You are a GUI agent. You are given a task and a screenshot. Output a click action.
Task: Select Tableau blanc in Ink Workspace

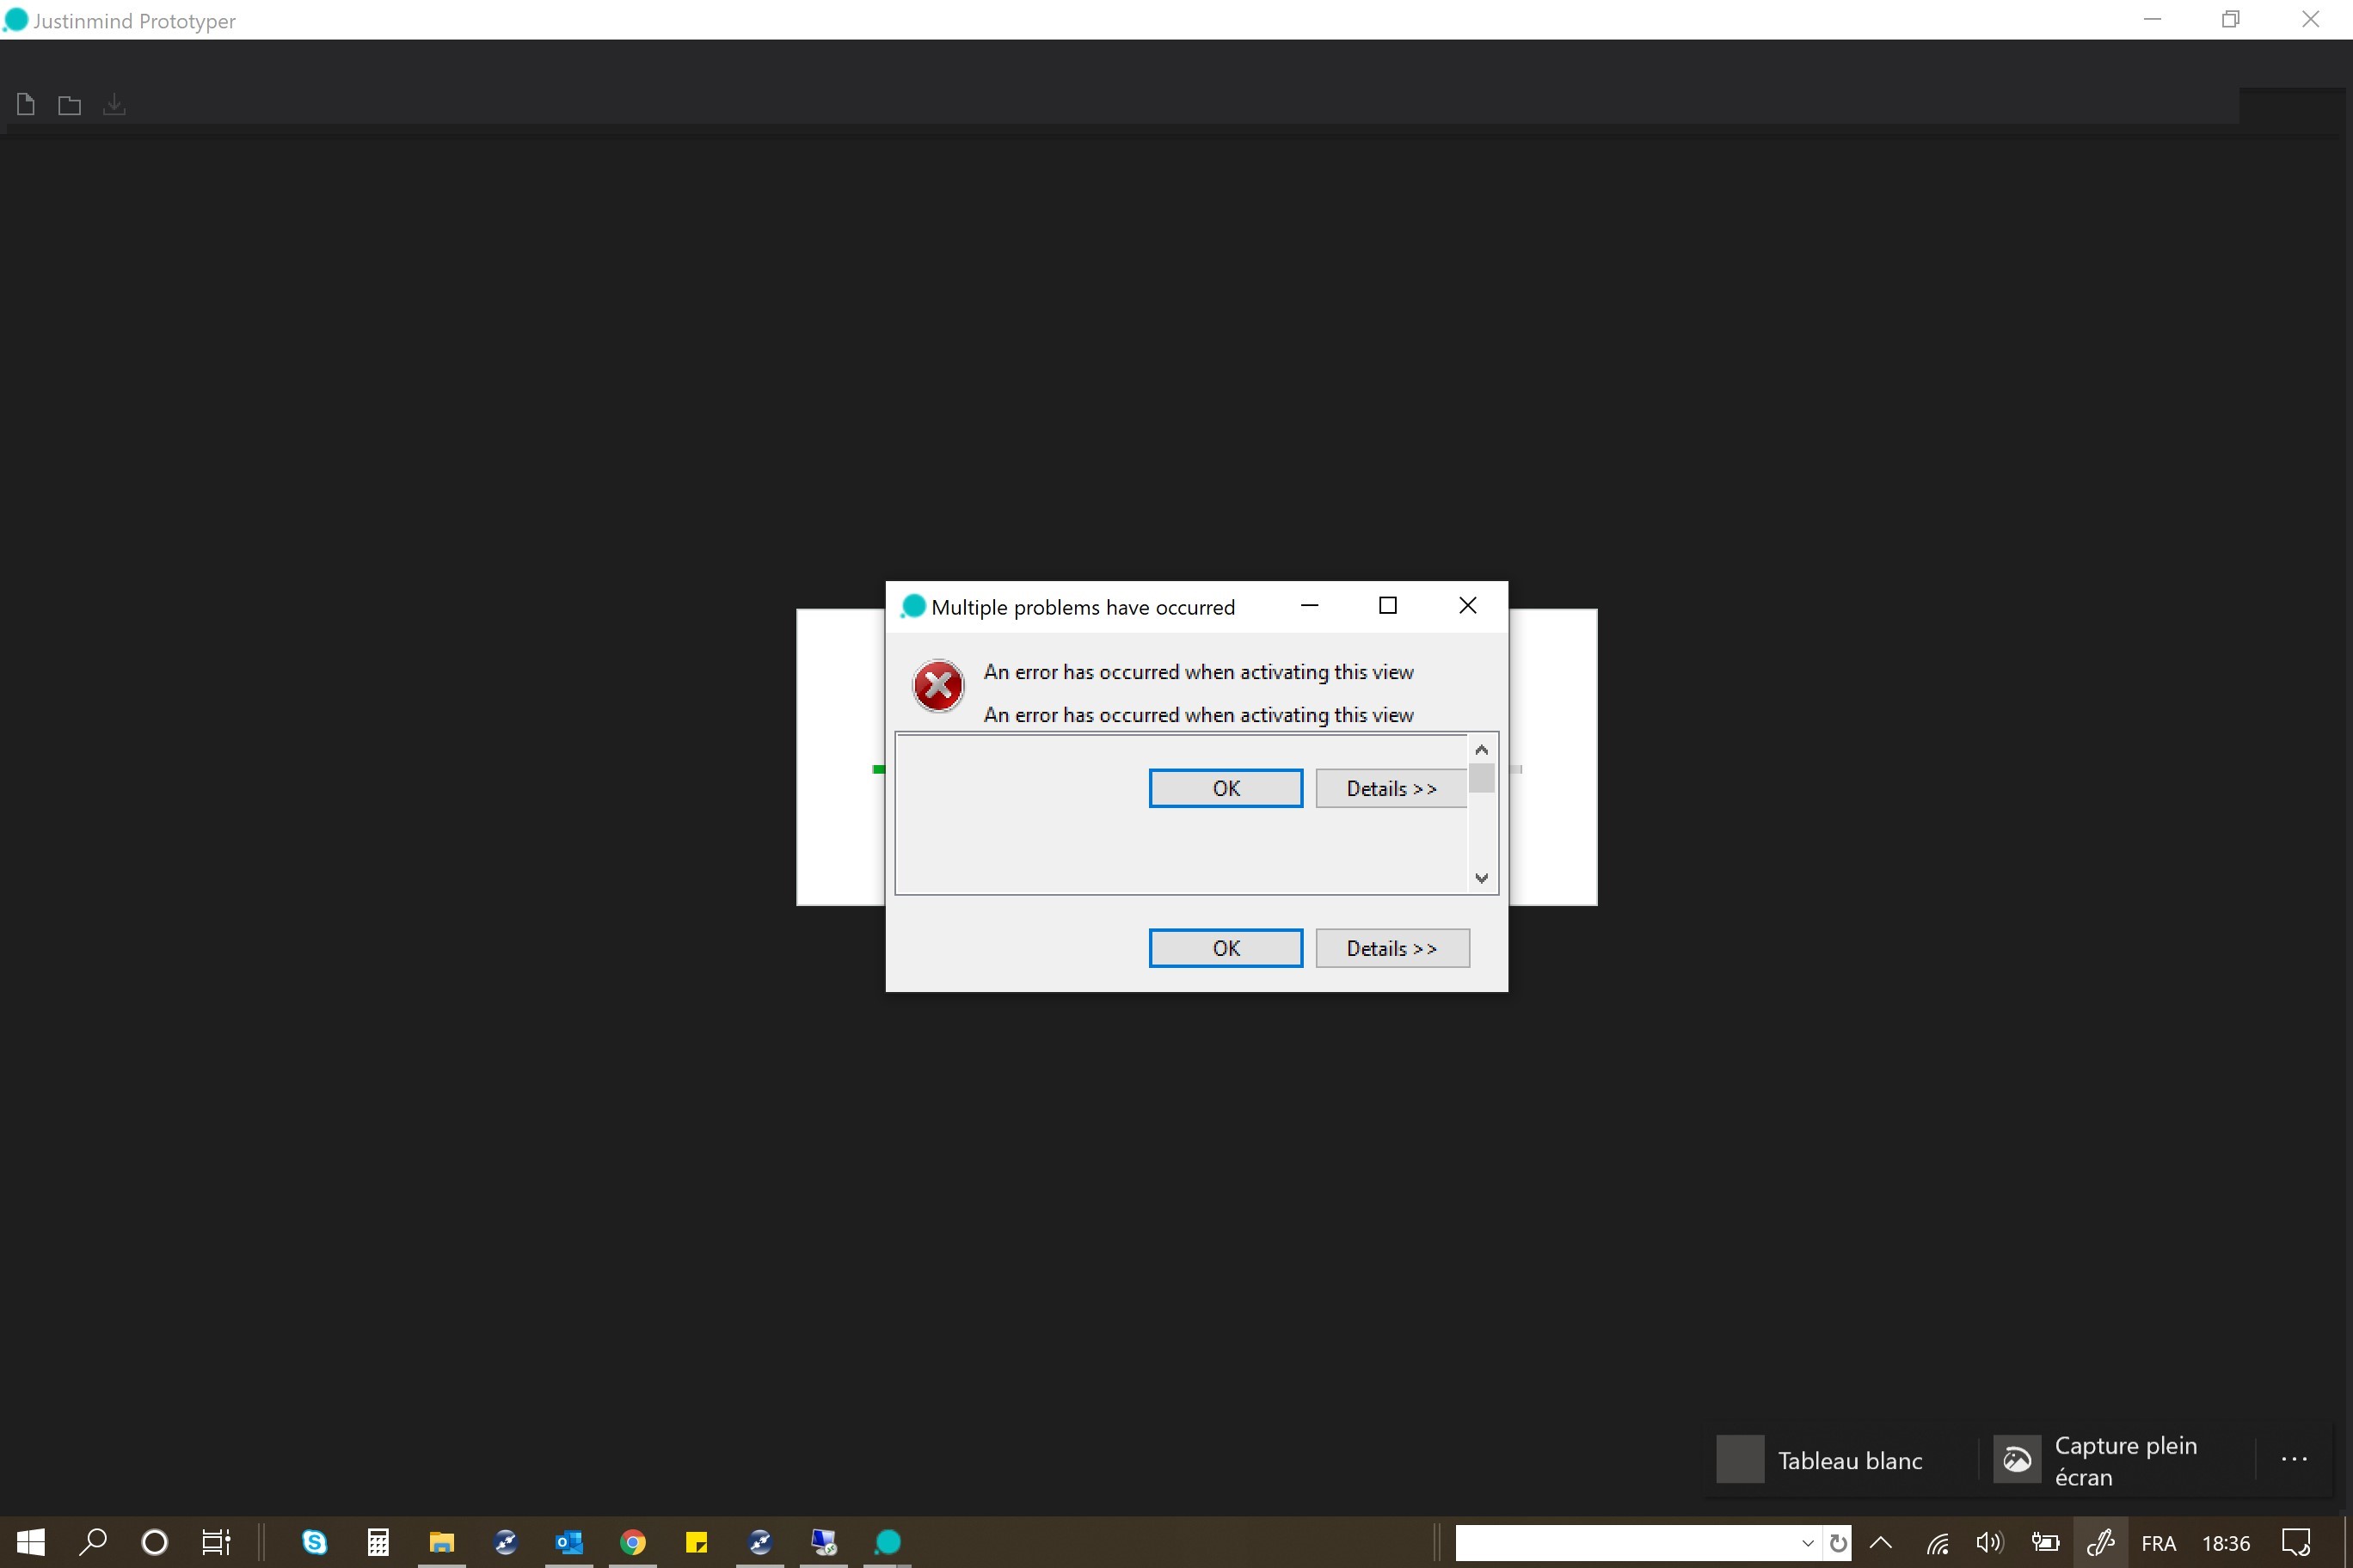[1821, 1460]
